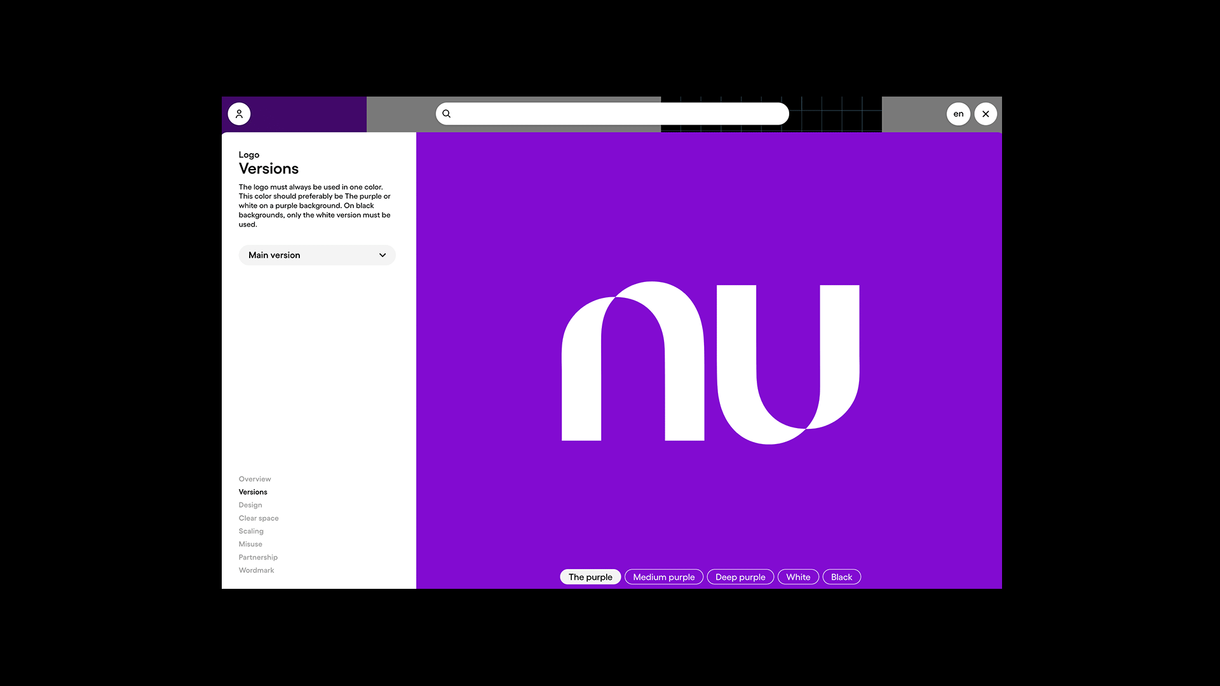The width and height of the screenshot is (1220, 686).
Task: Click the 'Scaling' menu item
Action: coord(252,531)
